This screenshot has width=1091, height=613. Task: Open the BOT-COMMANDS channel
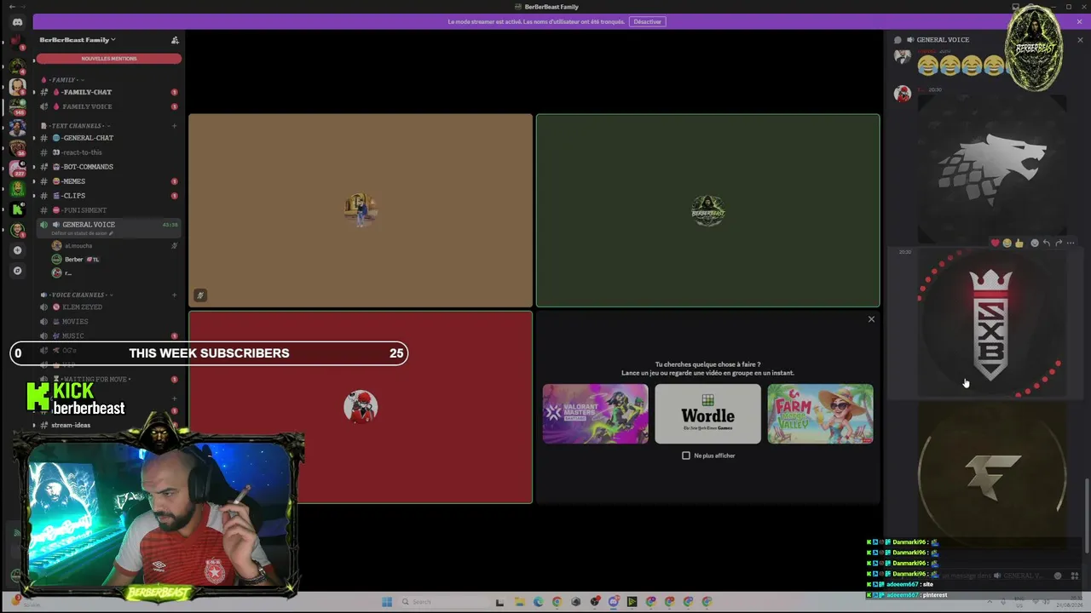107,167
